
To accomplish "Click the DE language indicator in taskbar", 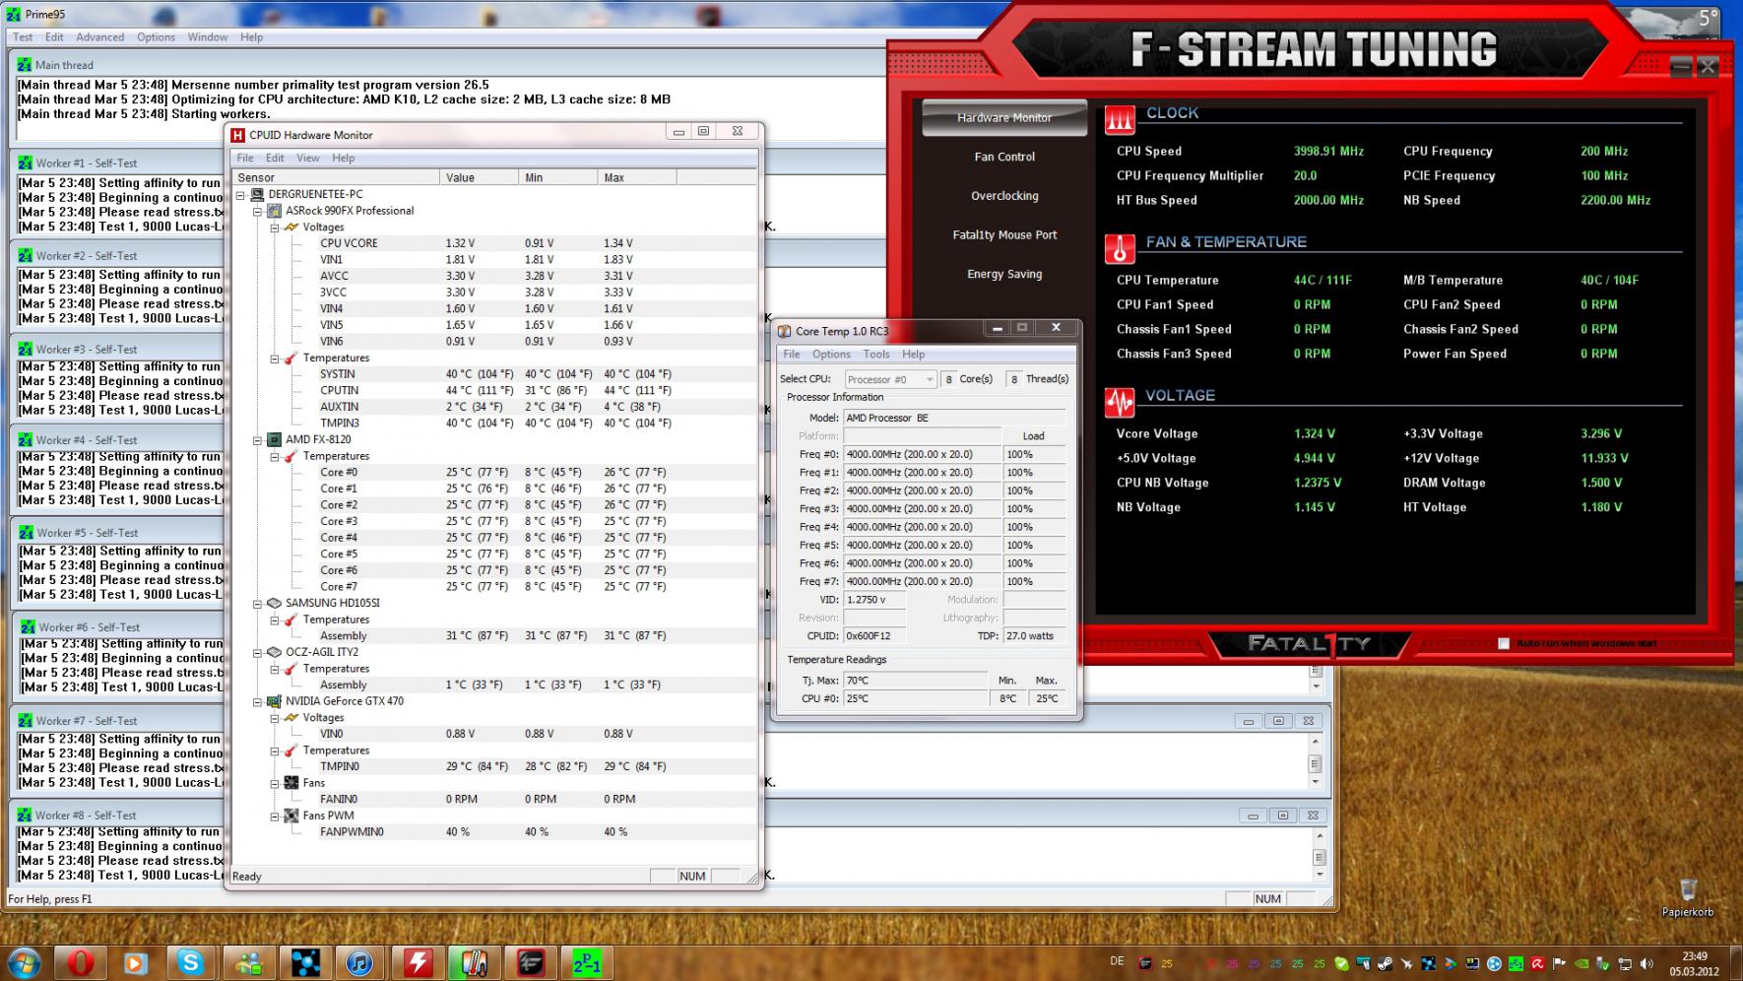I will 1117,961.
